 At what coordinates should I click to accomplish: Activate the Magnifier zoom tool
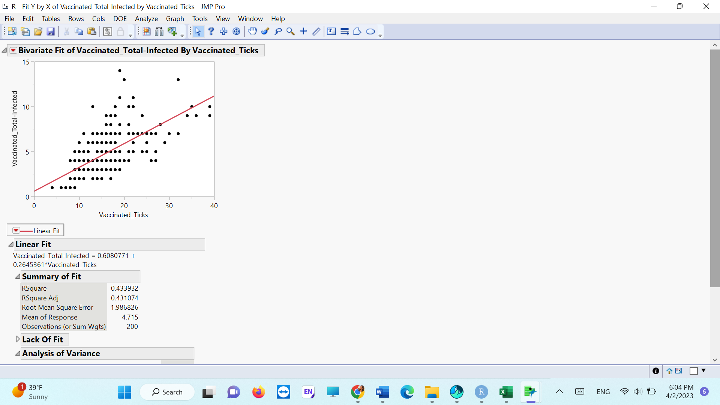pos(291,31)
